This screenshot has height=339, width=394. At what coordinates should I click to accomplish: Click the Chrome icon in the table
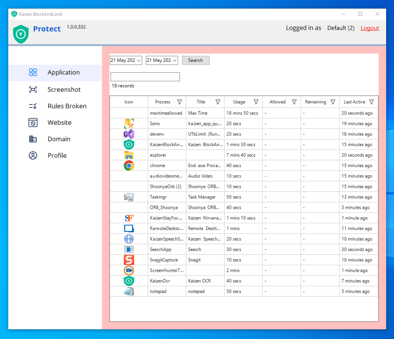(x=129, y=166)
